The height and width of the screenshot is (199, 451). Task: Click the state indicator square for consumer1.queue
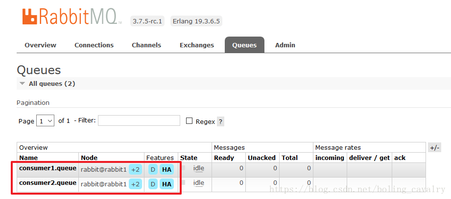click(183, 167)
